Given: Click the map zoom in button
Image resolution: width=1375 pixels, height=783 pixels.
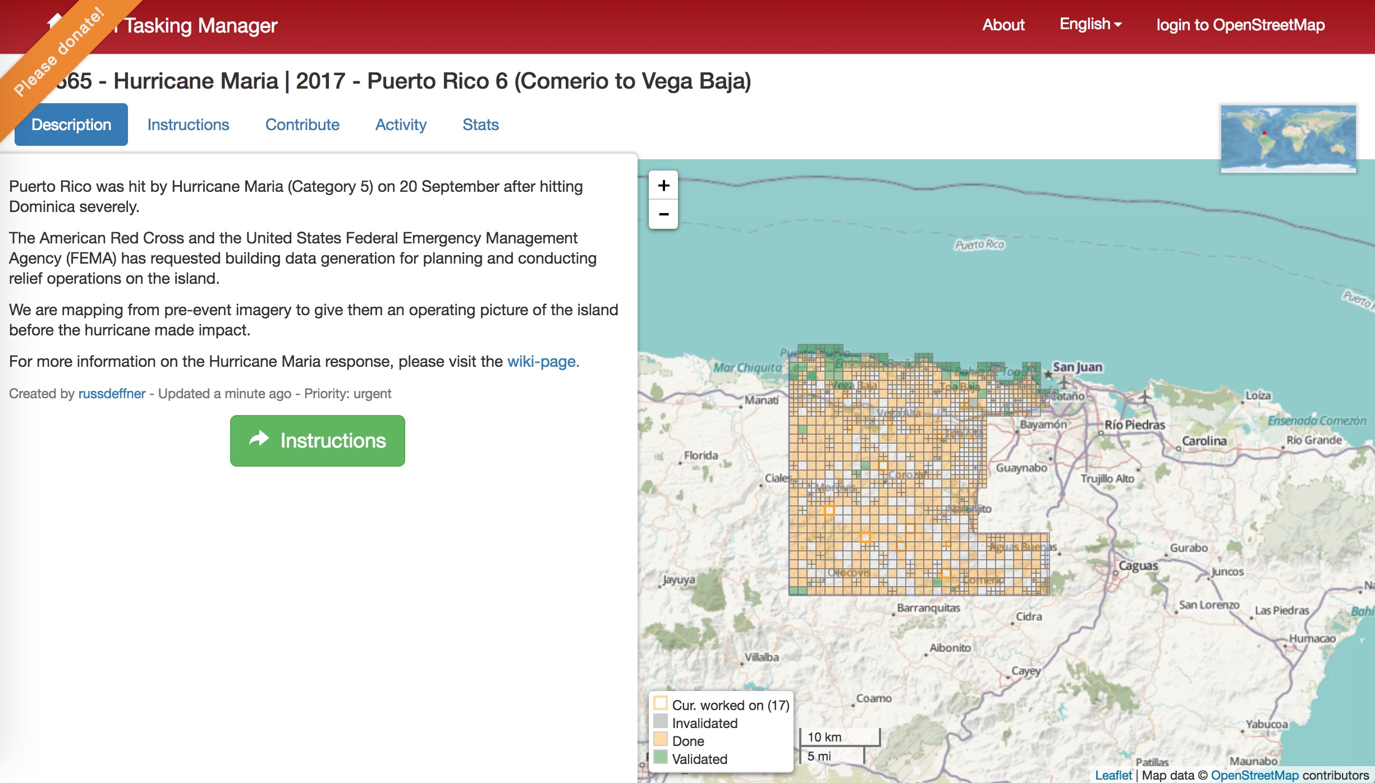Looking at the screenshot, I should click(664, 185).
